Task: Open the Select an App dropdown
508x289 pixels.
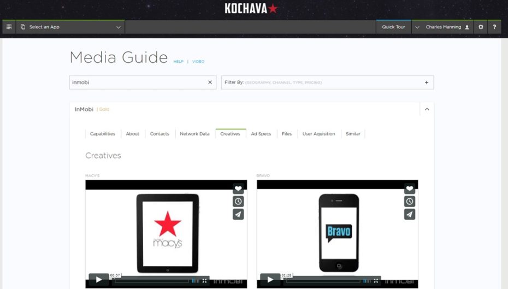Action: [70, 27]
